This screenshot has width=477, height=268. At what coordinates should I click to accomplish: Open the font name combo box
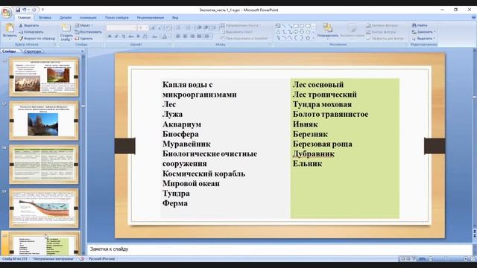coord(121,28)
